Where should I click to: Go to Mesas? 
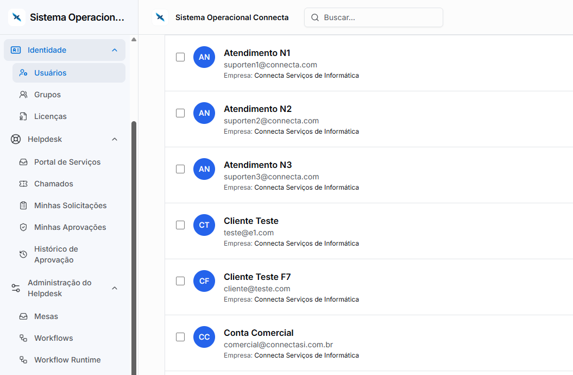point(69,316)
